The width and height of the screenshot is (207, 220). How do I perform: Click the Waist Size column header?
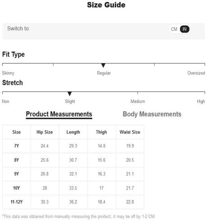click(x=130, y=132)
